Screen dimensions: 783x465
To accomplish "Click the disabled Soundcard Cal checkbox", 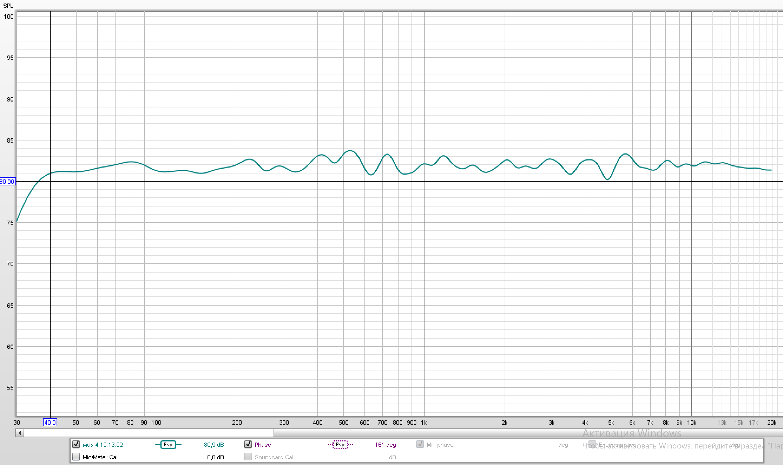I will click(x=248, y=457).
